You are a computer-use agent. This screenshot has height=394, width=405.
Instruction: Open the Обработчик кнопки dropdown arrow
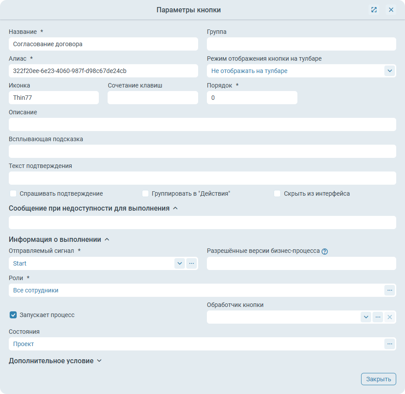[366, 317]
